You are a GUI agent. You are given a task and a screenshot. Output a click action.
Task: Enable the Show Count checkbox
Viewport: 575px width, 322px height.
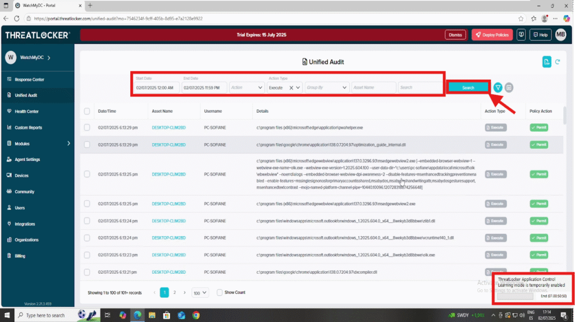(x=220, y=292)
